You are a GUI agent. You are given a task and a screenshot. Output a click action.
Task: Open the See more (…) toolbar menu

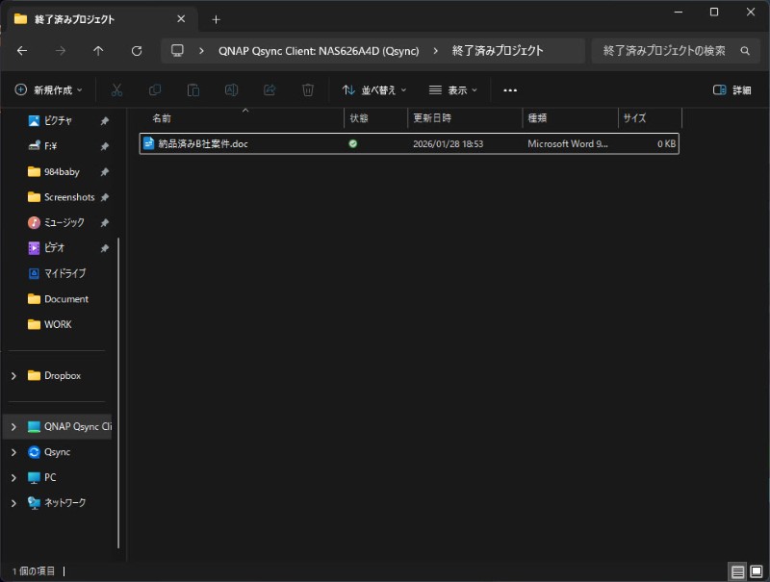[x=510, y=89]
